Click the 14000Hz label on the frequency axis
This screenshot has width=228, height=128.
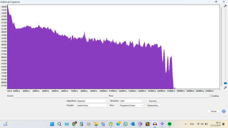pyautogui.click(x=142, y=91)
